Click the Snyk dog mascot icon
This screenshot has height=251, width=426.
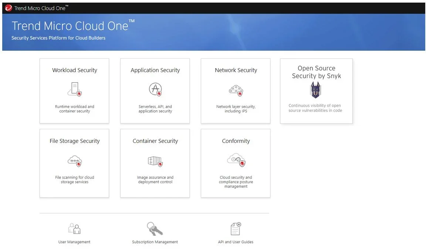point(316,90)
